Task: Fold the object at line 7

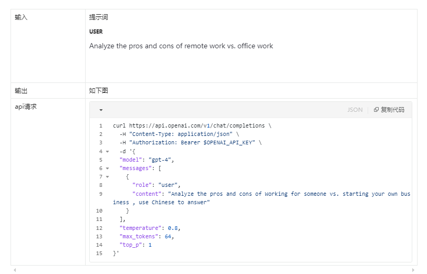Action: click(x=107, y=176)
